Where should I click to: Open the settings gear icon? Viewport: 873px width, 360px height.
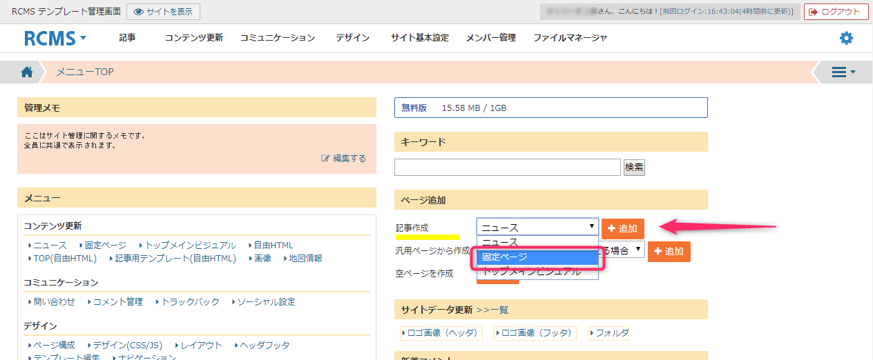[846, 38]
